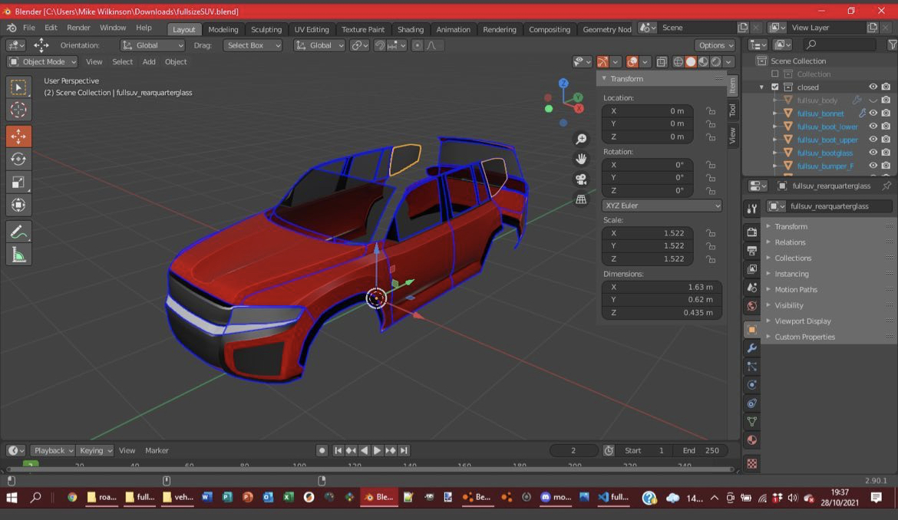Hide fullsuv_bonnet in viewport

tap(873, 114)
